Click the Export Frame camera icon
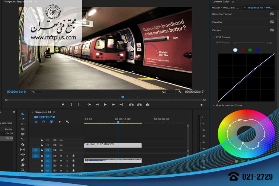 (148, 105)
